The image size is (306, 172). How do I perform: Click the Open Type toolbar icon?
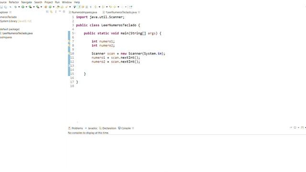tap(58, 7)
